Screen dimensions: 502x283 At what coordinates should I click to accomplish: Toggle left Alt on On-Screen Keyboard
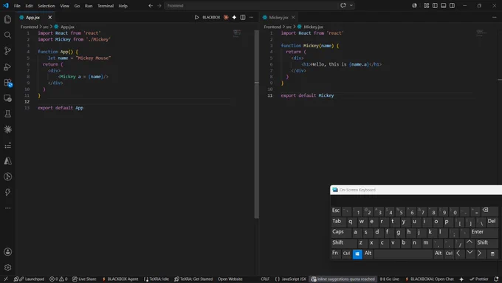(368, 253)
